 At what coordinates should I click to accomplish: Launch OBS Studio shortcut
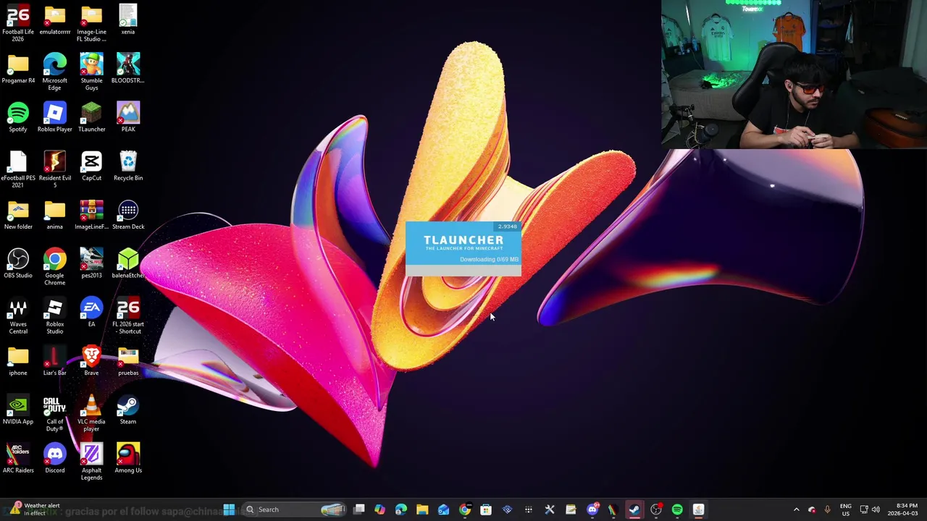[18, 263]
